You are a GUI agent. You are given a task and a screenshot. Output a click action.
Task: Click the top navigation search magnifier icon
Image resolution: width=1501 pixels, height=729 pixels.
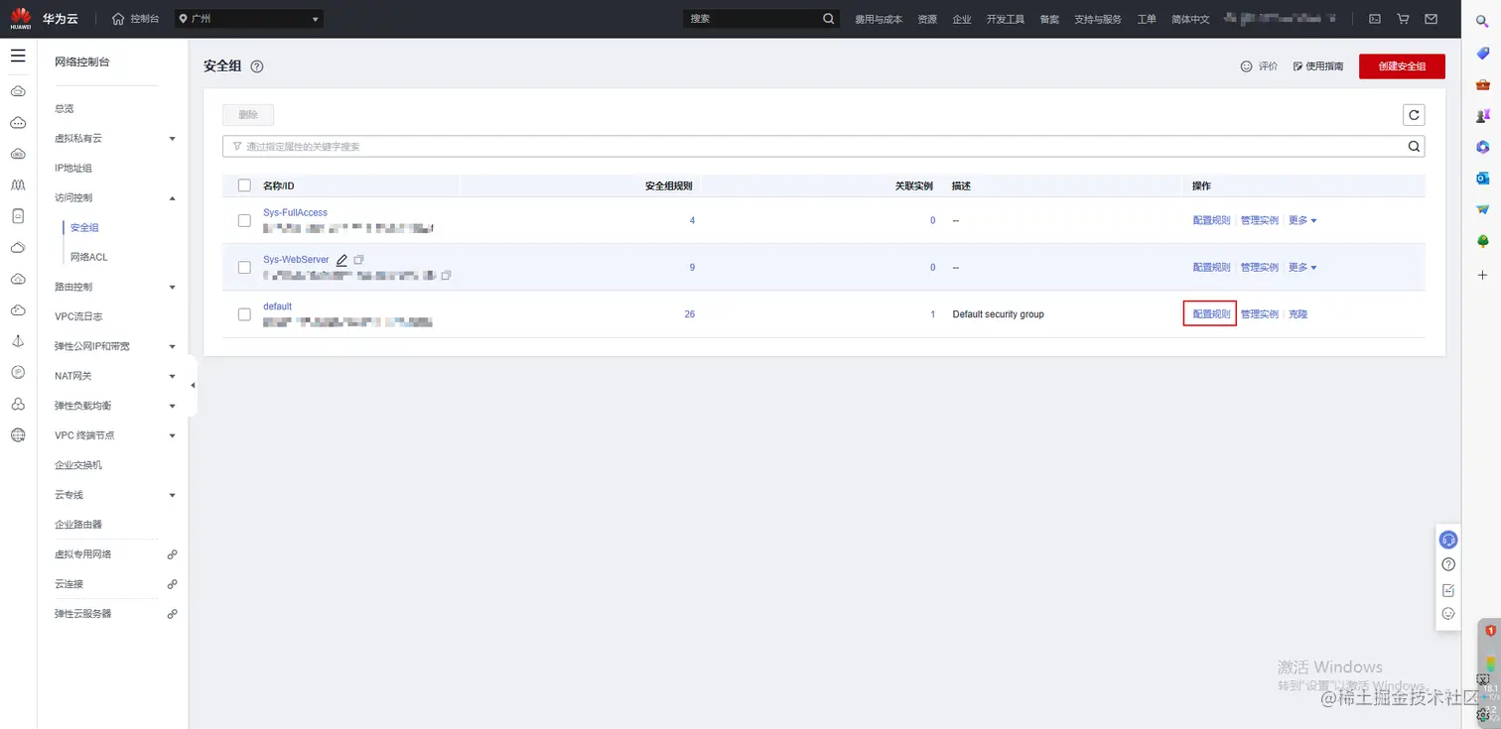(x=829, y=19)
